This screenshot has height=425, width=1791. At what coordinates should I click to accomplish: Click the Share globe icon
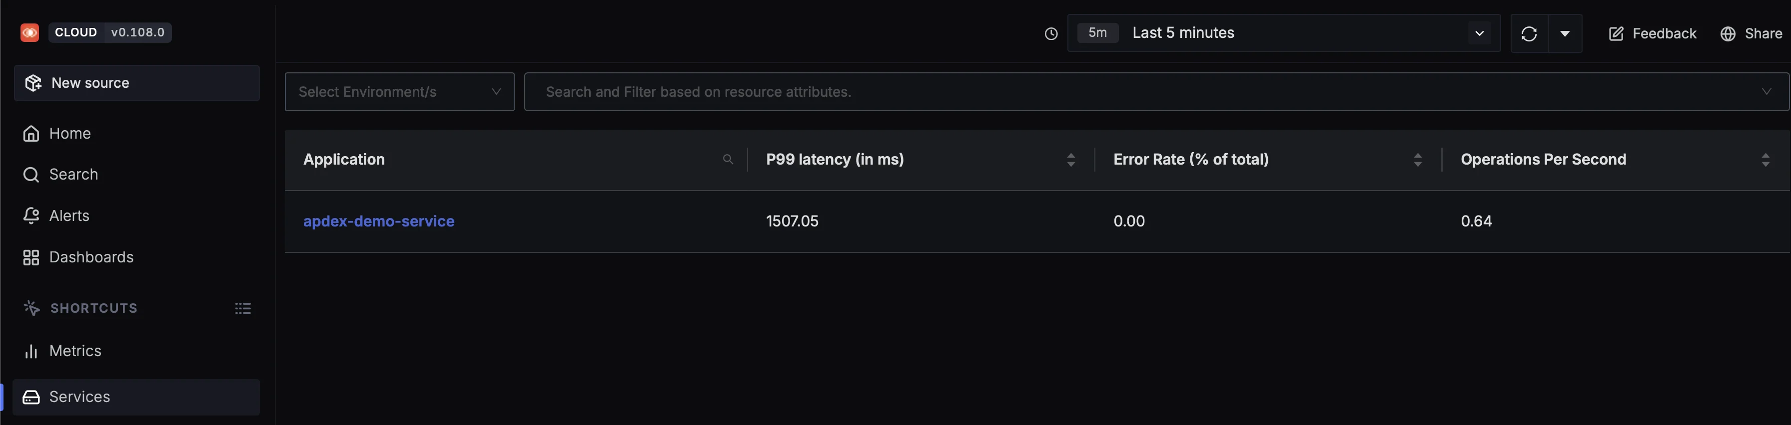pos(1728,34)
